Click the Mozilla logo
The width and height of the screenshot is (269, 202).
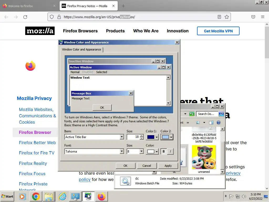point(40,31)
